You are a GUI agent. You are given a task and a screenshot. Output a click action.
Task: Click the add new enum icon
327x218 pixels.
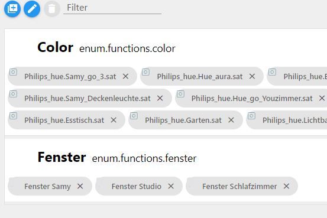[12, 9]
